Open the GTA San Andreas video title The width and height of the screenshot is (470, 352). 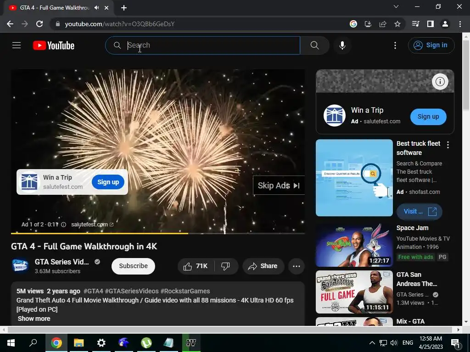tap(417, 279)
